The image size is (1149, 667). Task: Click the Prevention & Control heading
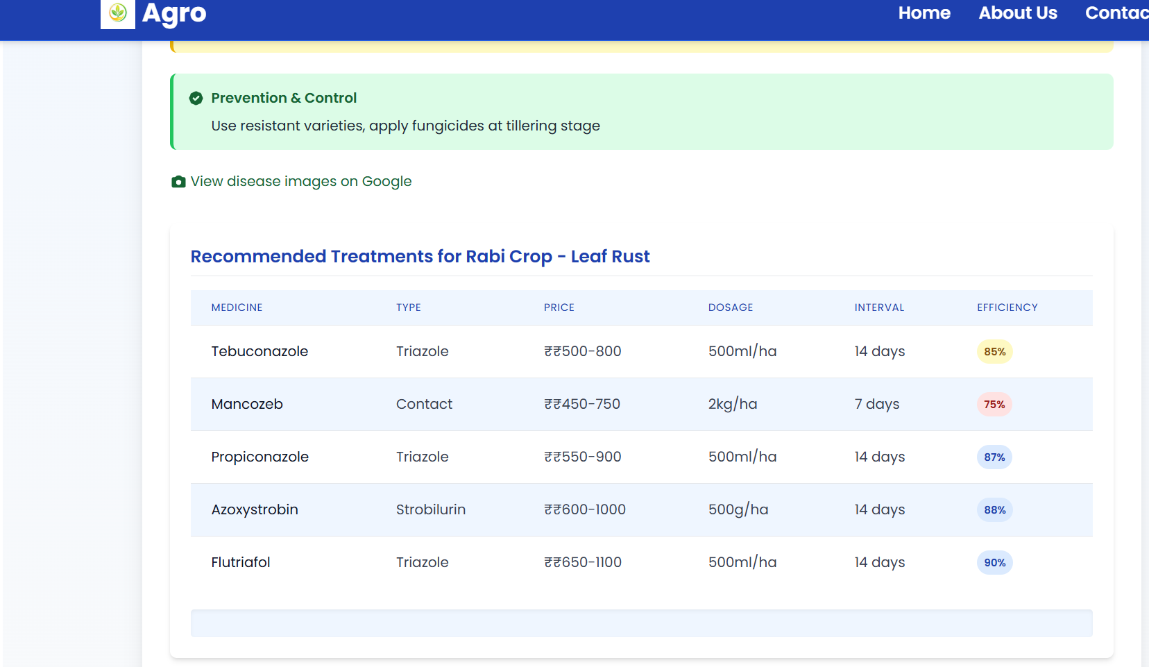(x=284, y=98)
